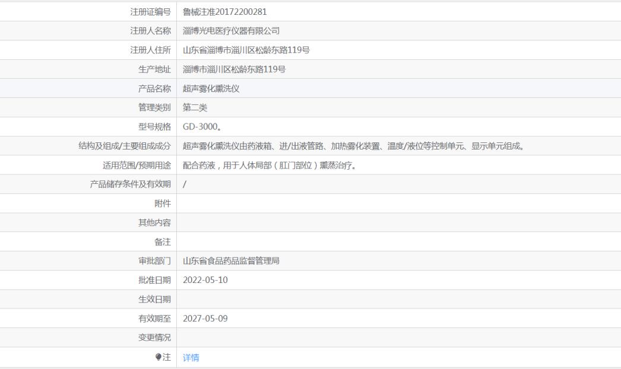Click the 其他内容 label
Viewport: 621px width, 369px height.
154,222
